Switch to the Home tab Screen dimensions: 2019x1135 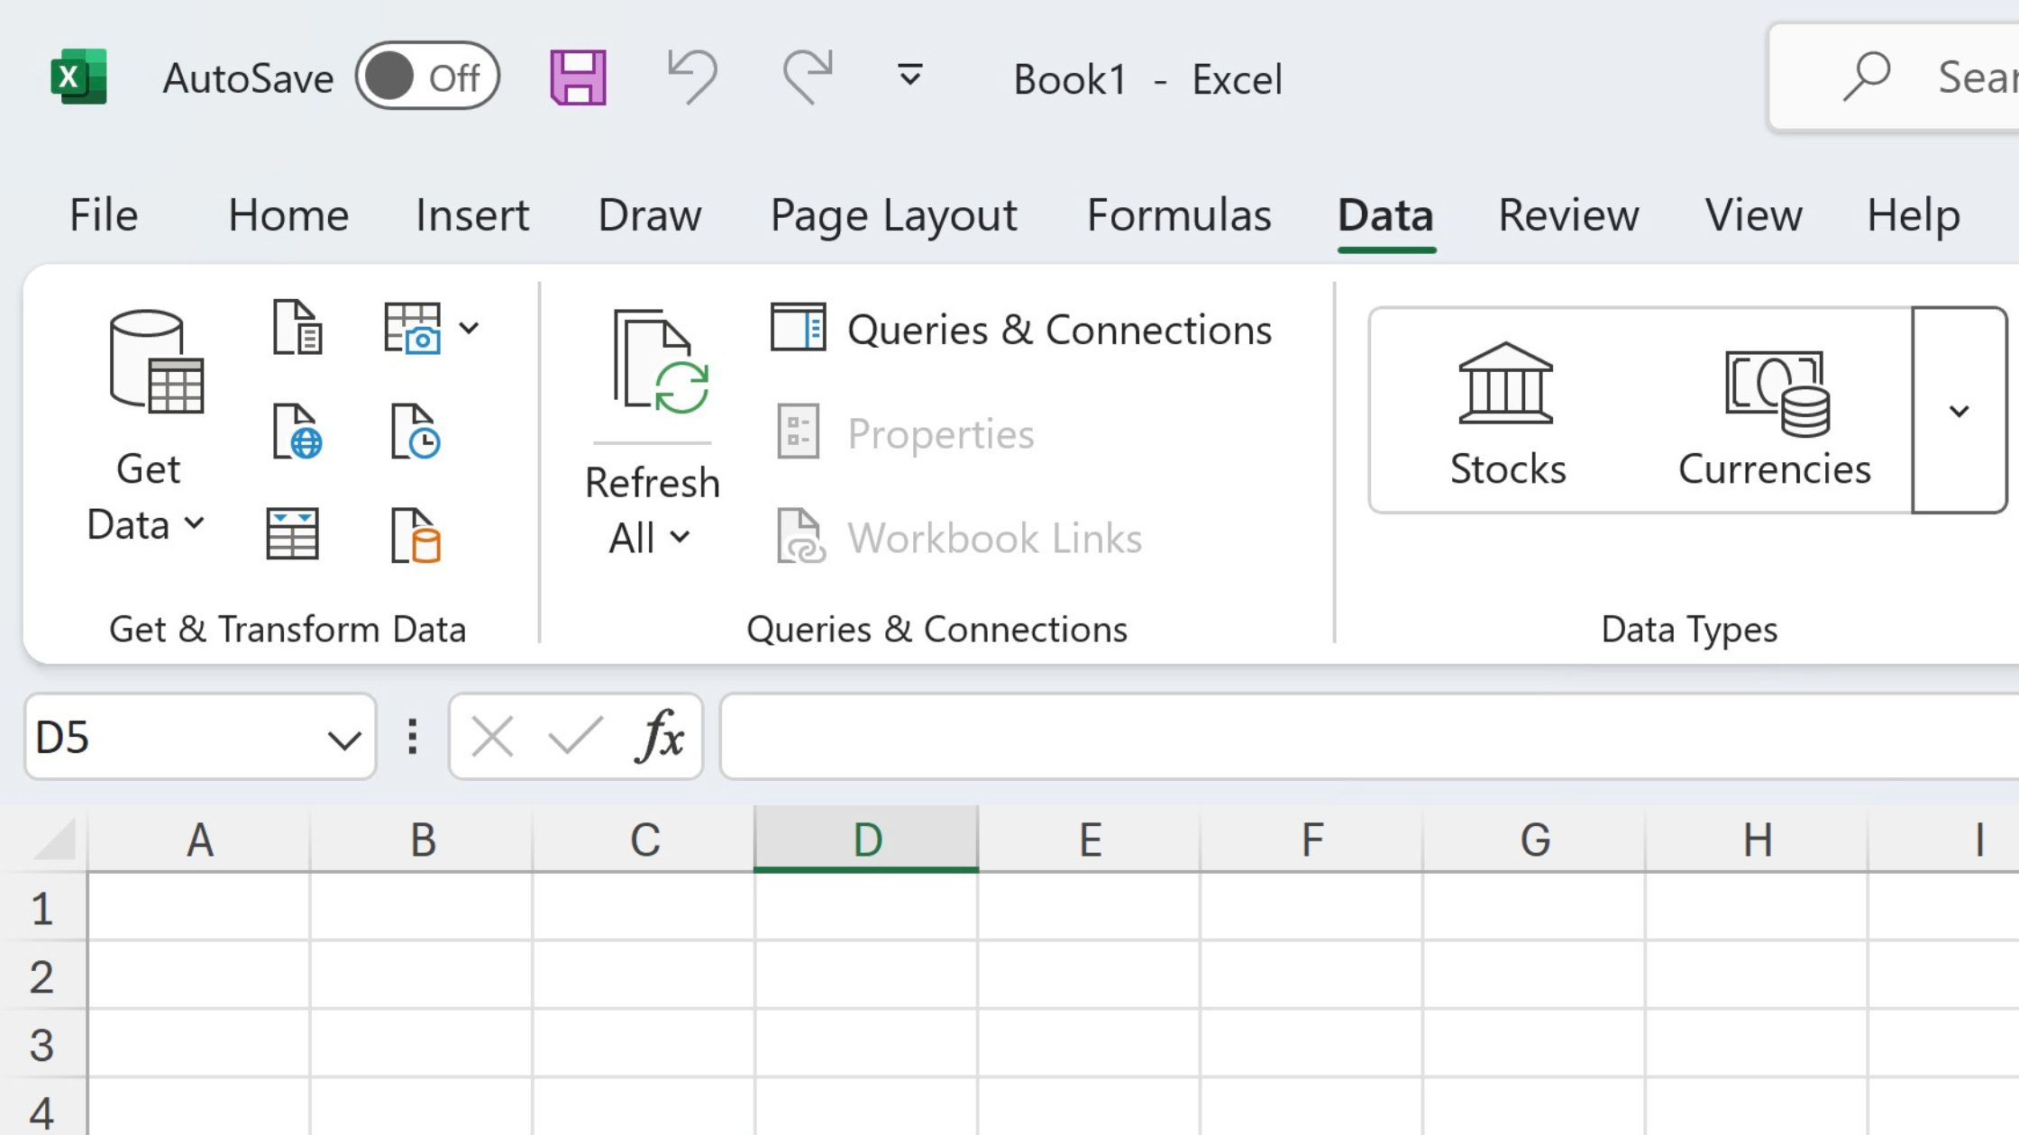[x=288, y=215]
